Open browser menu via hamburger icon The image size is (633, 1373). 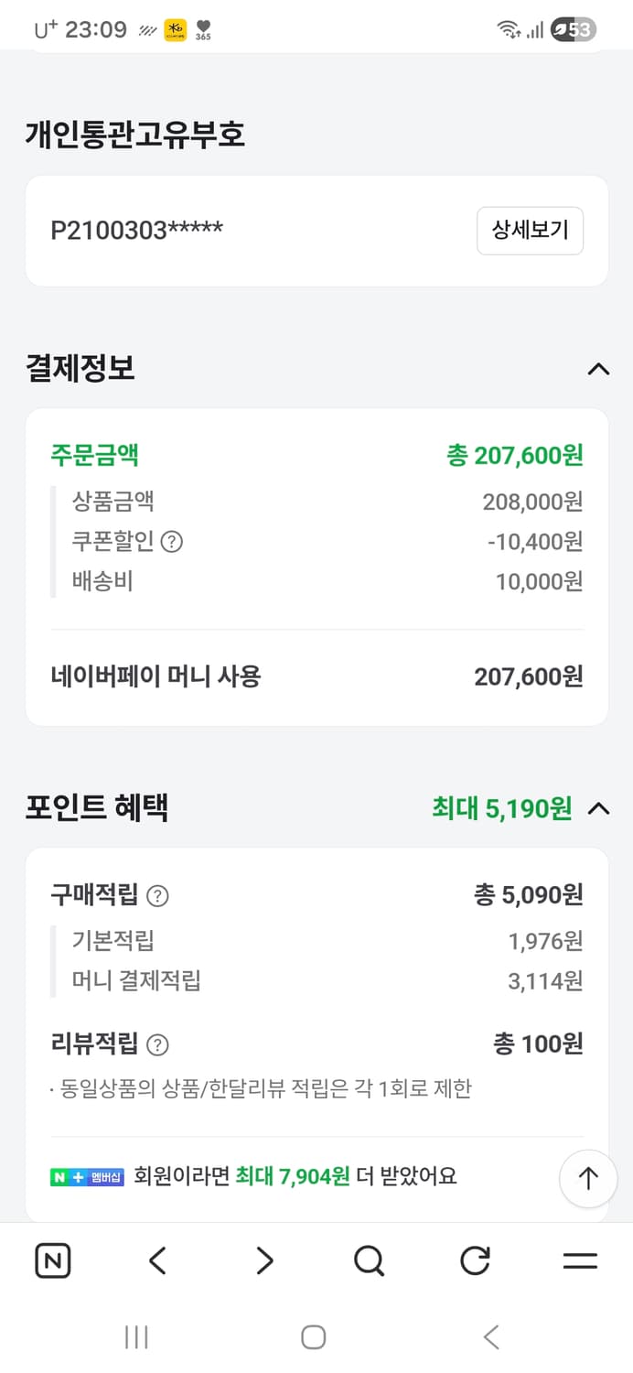coord(580,1260)
